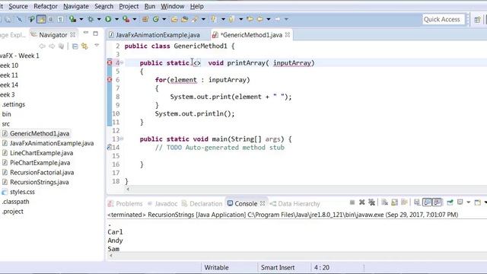Click Remove Launch X in Console toolbar
This screenshot has width=487, height=274.
(362, 202)
